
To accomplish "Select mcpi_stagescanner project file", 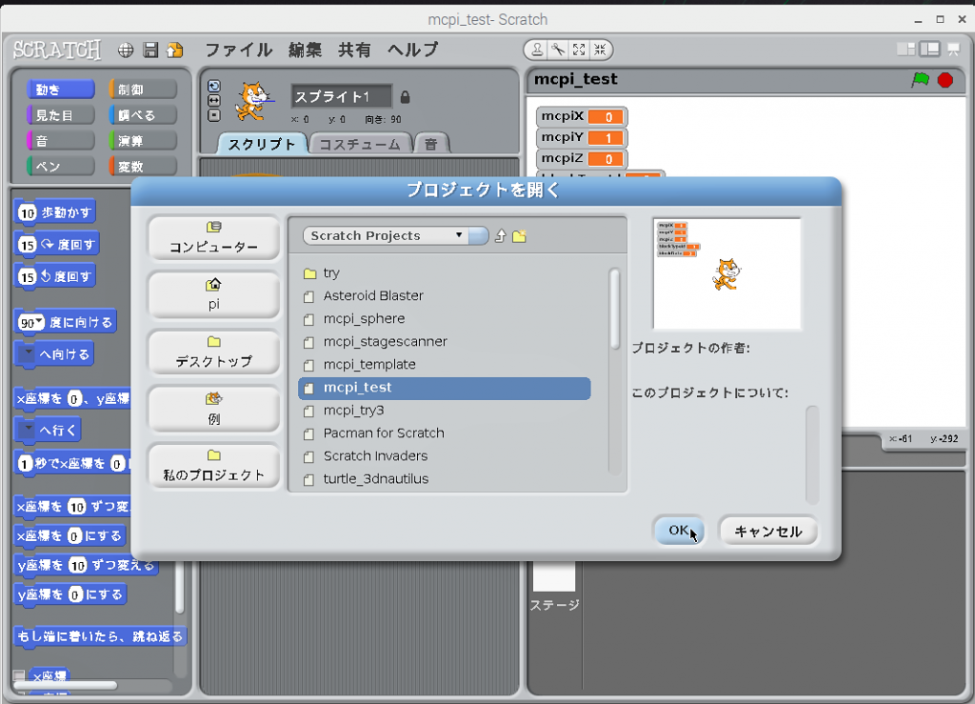I will pos(445,342).
